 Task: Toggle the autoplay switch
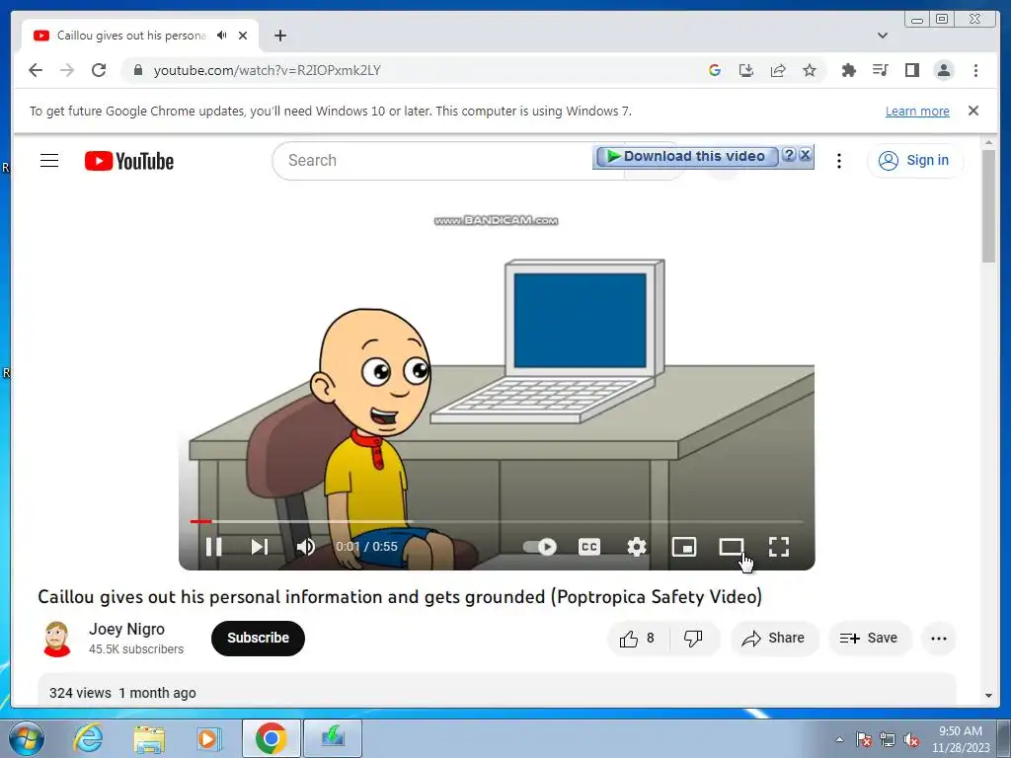(x=540, y=547)
